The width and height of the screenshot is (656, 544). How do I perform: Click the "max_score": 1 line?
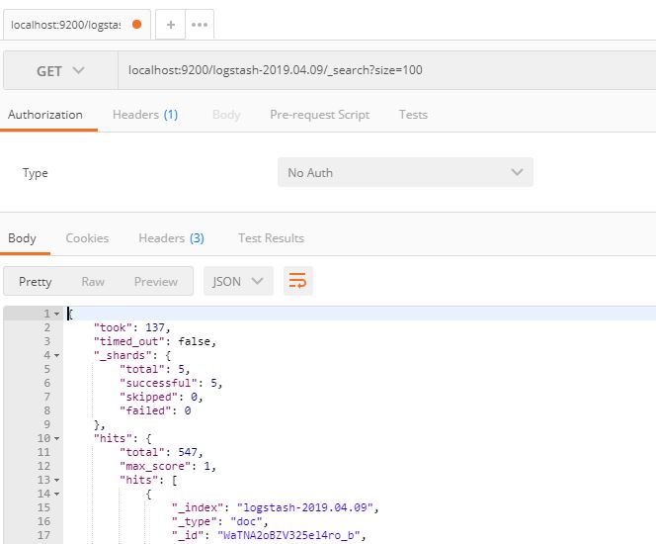168,466
